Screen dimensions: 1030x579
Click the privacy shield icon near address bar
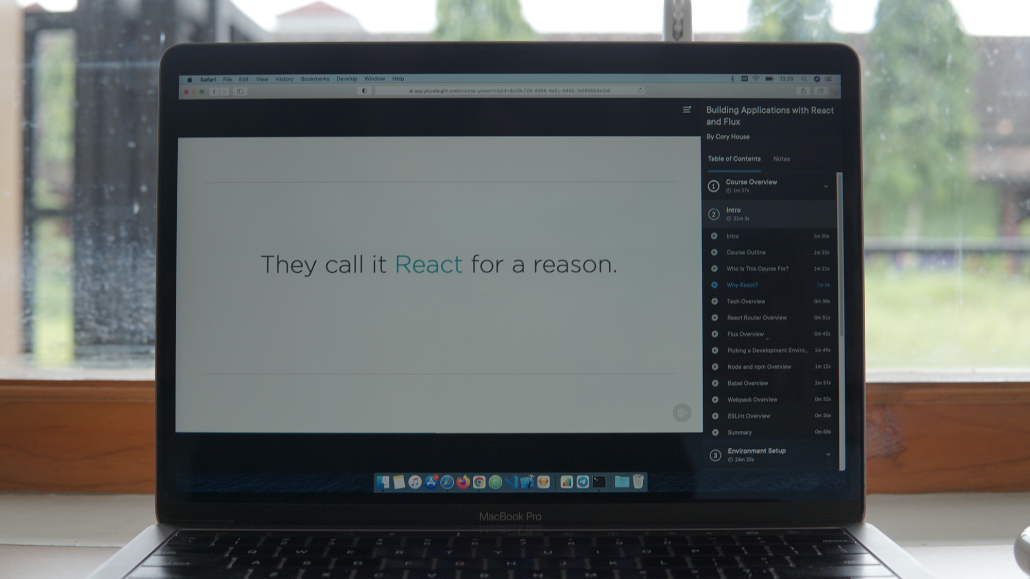[x=364, y=91]
